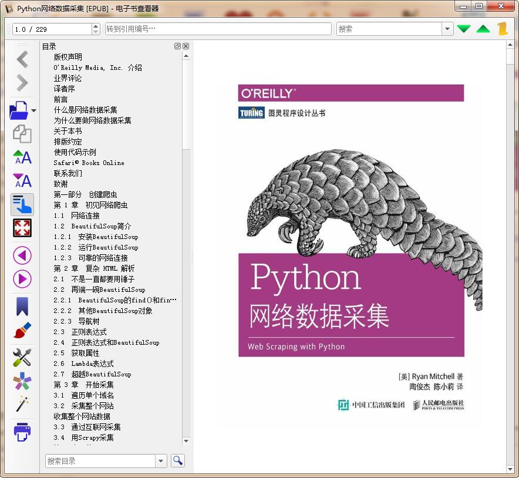This screenshot has width=519, height=478.
Task: Float the Table of Contents panel
Action: [x=177, y=46]
